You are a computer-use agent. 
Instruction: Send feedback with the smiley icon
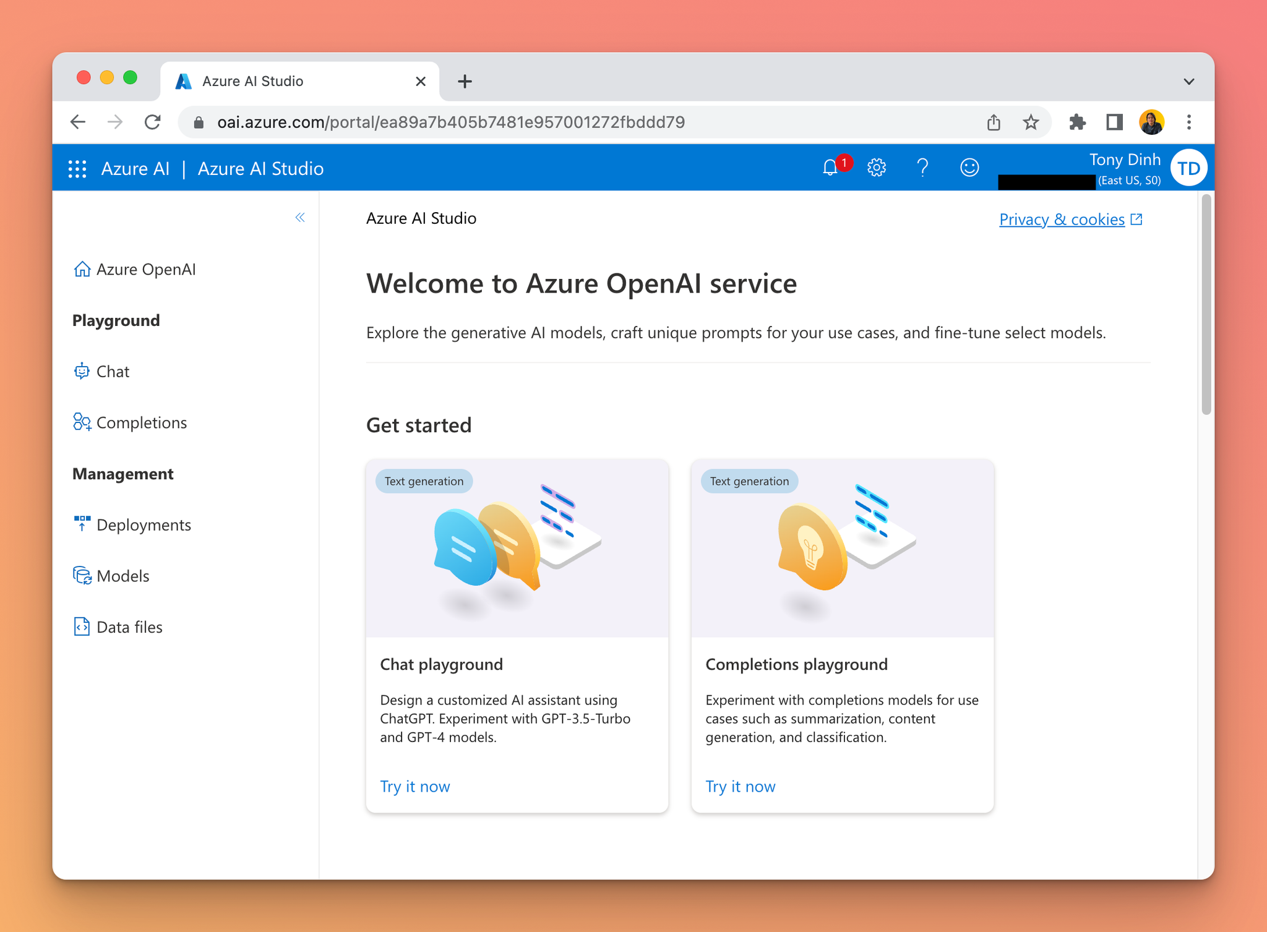[x=969, y=168]
